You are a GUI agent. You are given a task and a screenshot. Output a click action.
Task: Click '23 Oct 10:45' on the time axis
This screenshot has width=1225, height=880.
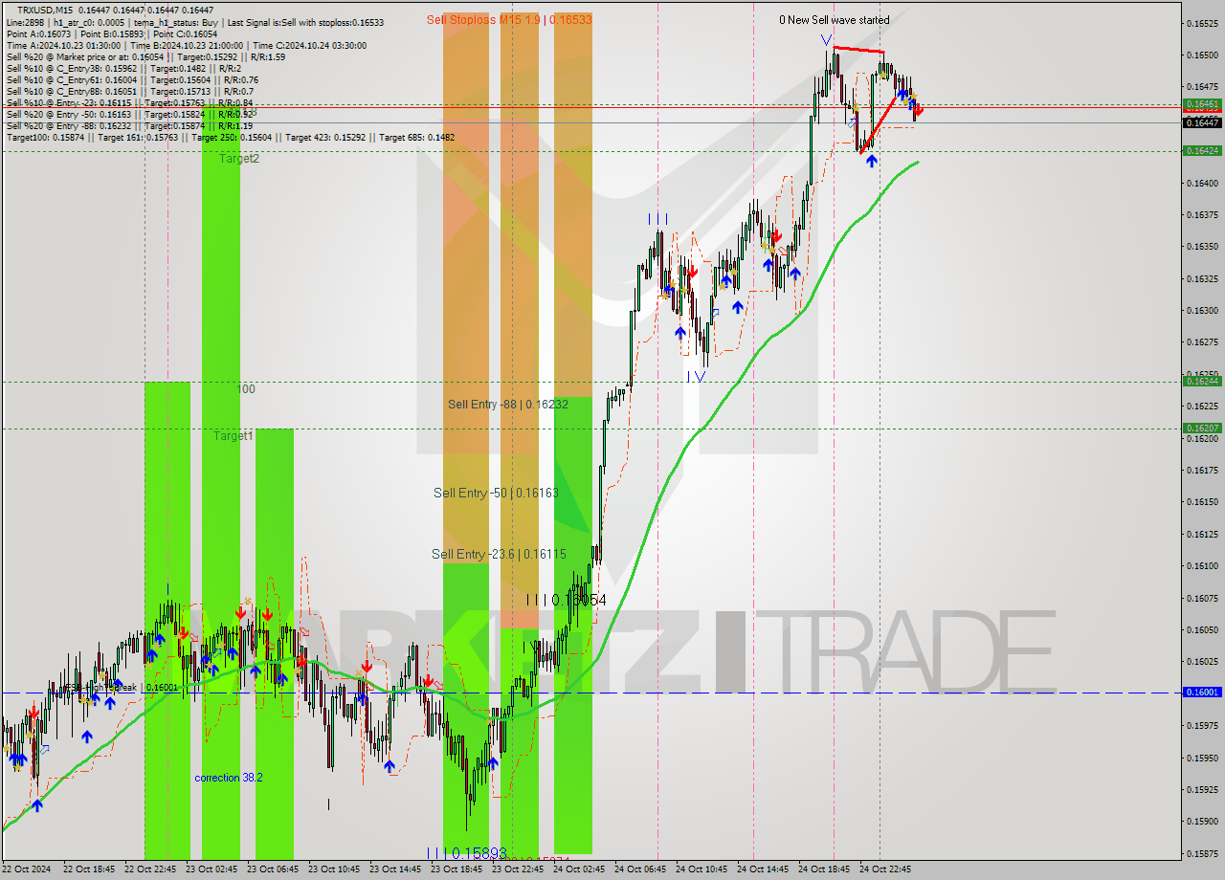(x=334, y=869)
